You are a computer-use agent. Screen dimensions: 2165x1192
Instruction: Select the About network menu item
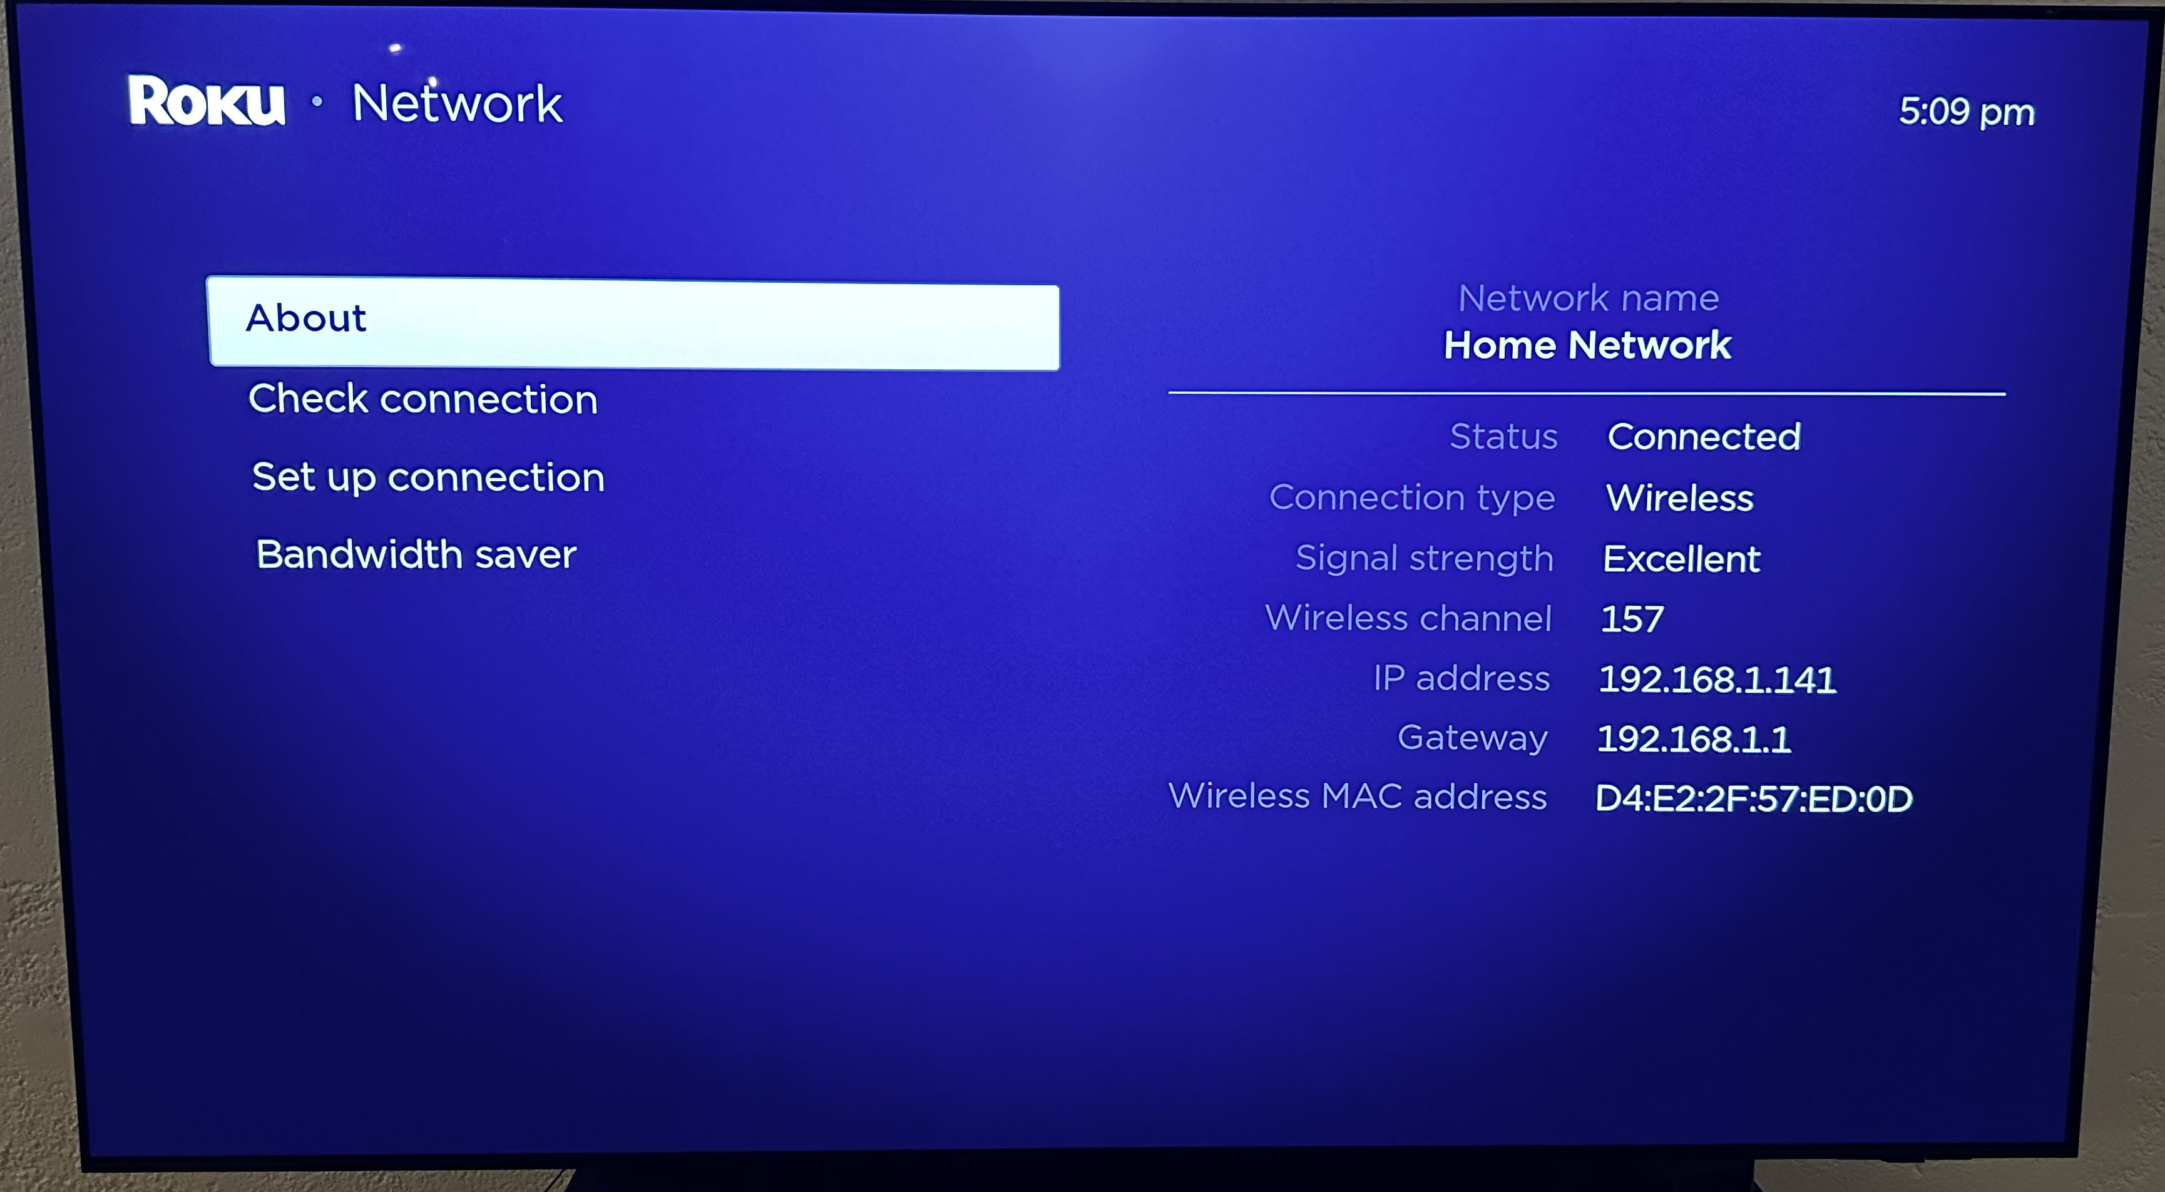click(640, 318)
